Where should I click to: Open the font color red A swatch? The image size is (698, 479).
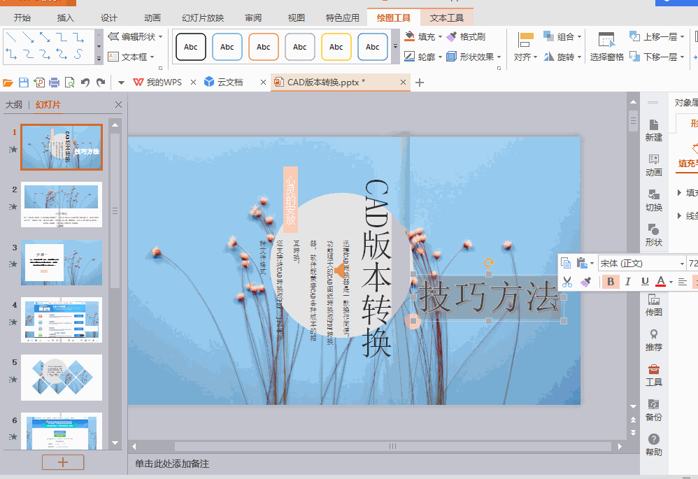(661, 281)
